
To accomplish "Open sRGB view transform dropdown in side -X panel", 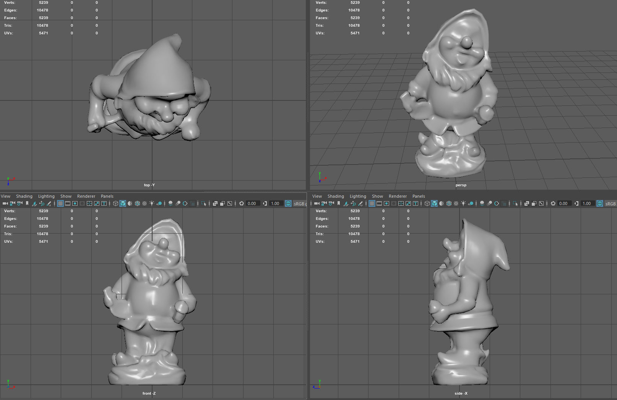I will pyautogui.click(x=611, y=203).
